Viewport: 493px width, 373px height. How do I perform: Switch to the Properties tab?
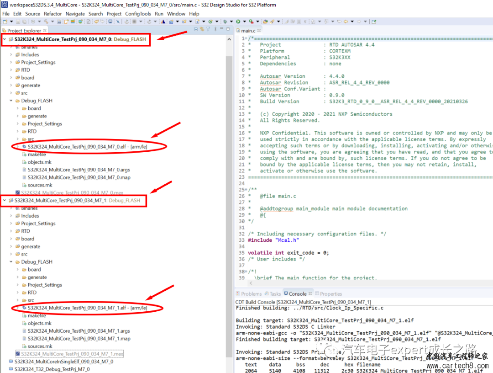click(x=329, y=293)
